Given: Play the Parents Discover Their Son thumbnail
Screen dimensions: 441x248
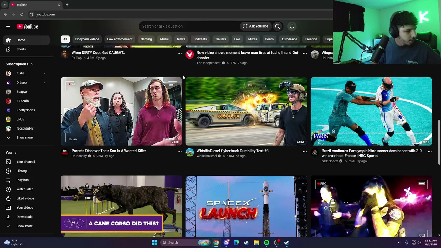Looking at the screenshot, I should point(121,111).
